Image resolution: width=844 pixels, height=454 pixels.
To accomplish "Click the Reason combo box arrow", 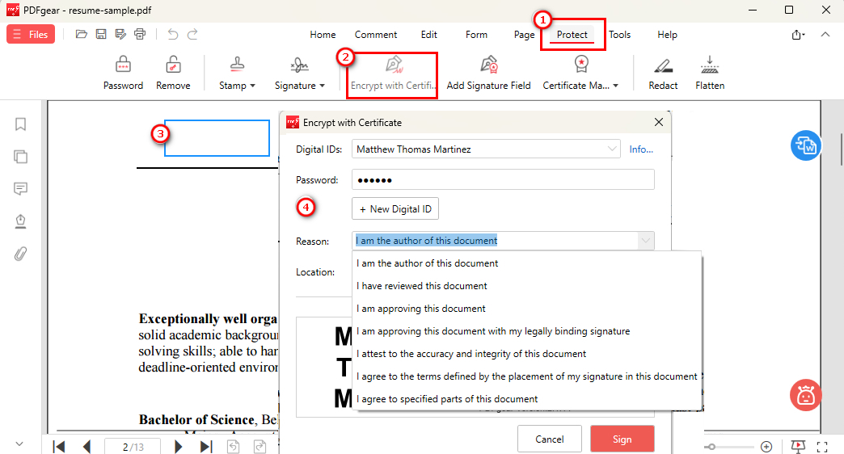I will tap(645, 241).
